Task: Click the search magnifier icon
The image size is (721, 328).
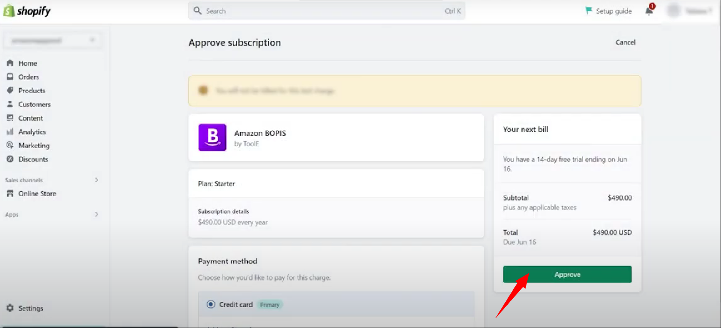Action: tap(197, 11)
